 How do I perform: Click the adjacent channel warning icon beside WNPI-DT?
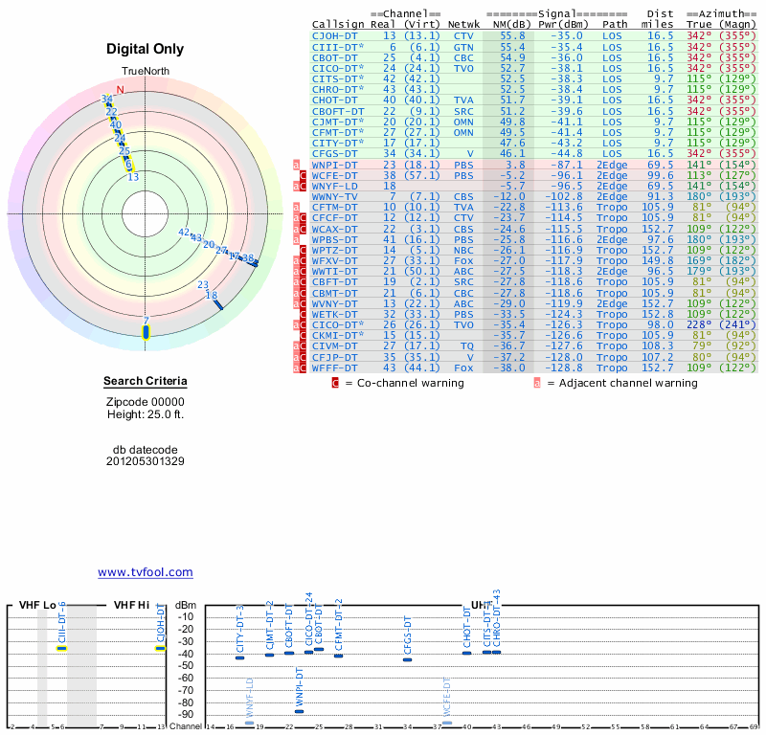point(296,165)
